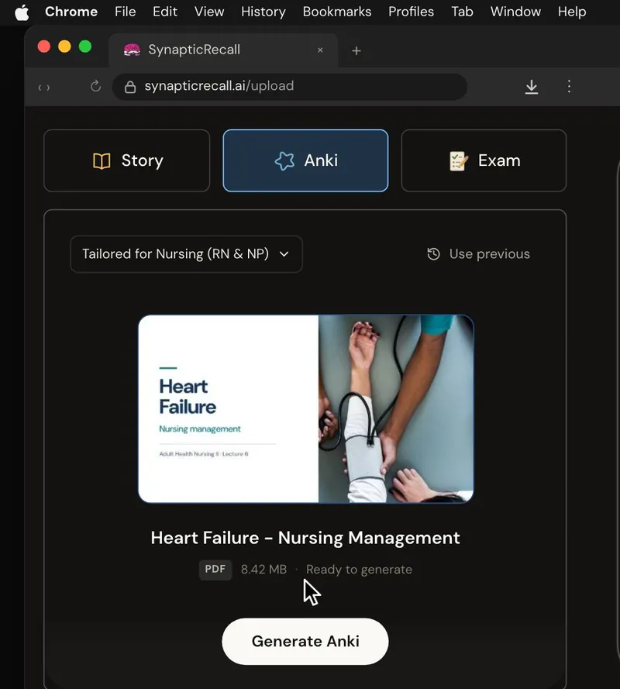Open the Apple menu

pyautogui.click(x=22, y=12)
